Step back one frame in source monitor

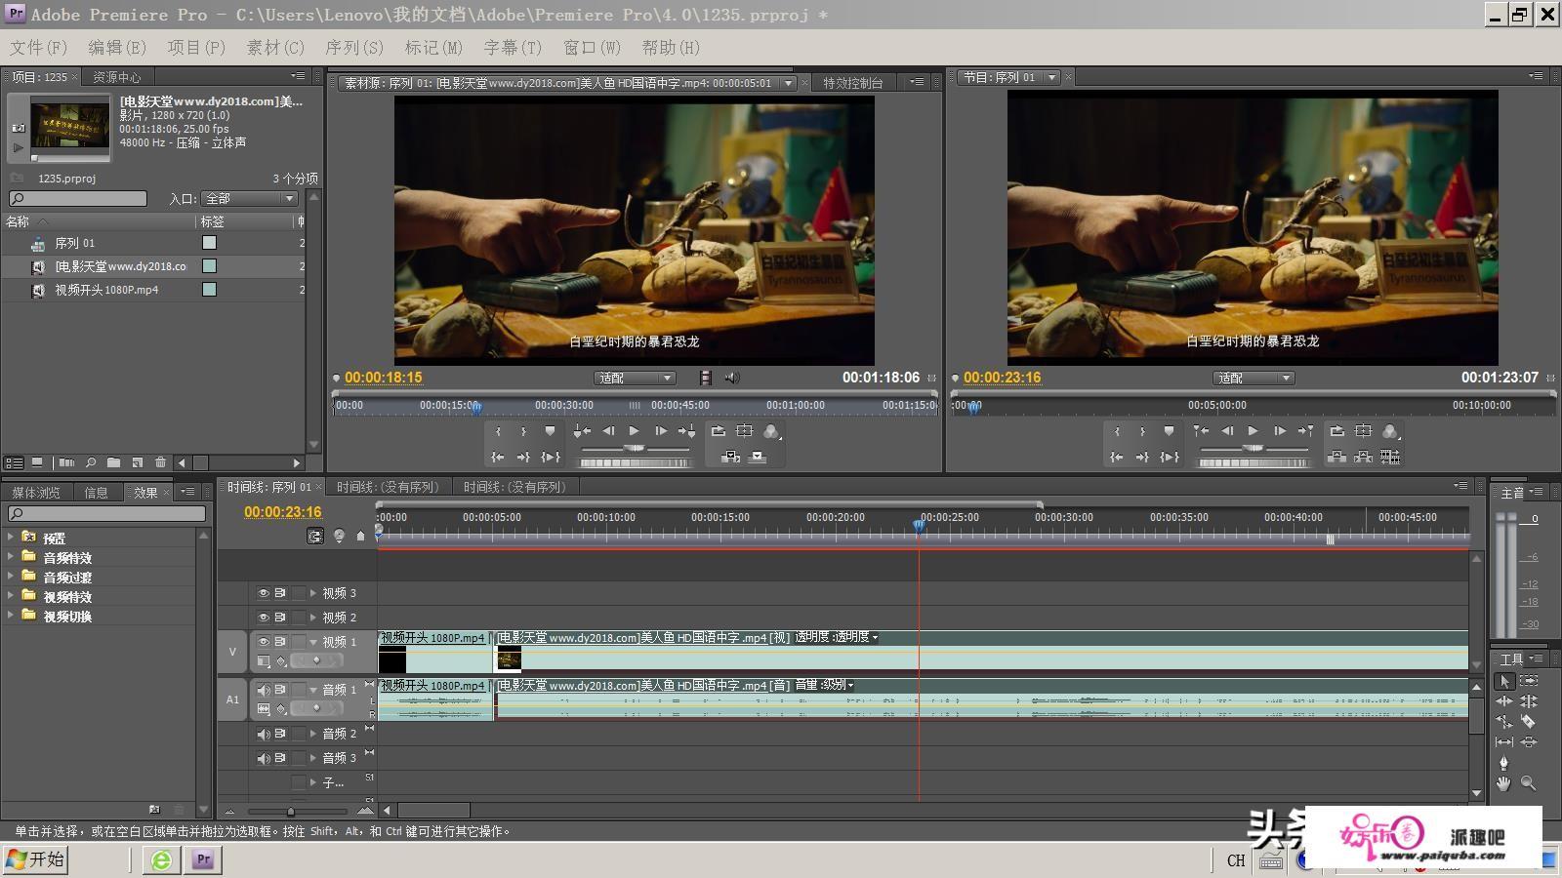608,431
